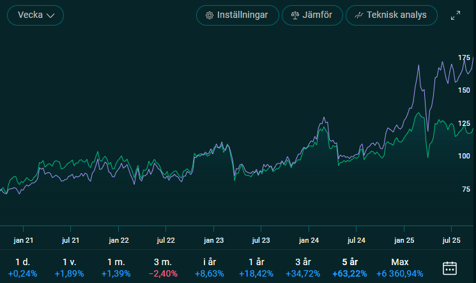Select the 5 år period
This screenshot has width=476, height=283.
click(x=351, y=268)
